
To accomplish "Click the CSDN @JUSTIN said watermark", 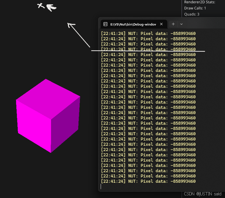I will click(x=203, y=194).
